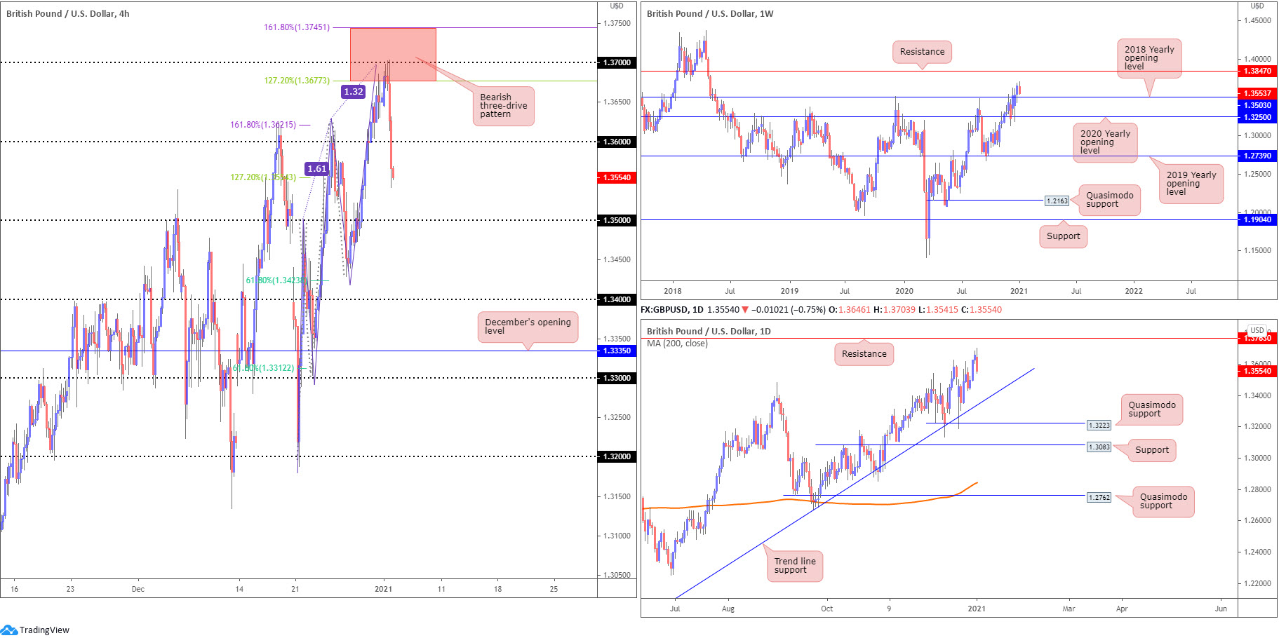Click the red 1.35537 price tag on weekly chart

[x=1257, y=93]
